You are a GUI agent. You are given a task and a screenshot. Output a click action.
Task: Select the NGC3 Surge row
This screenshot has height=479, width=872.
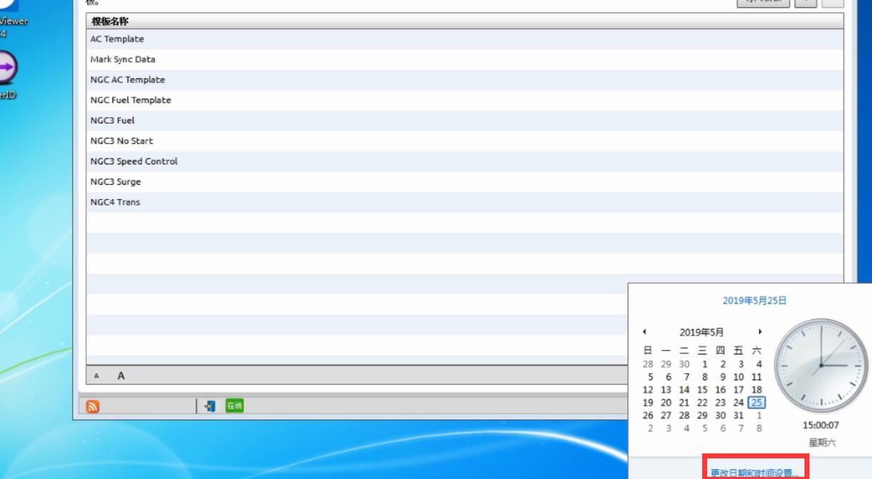465,182
